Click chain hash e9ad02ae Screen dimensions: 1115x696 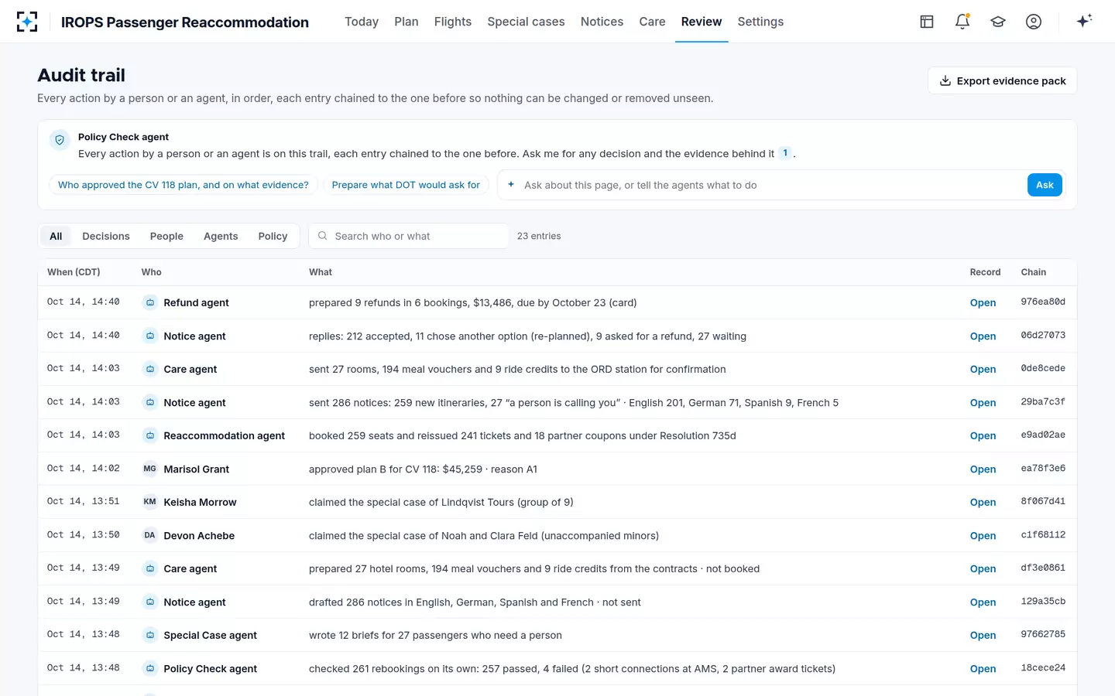(1043, 435)
